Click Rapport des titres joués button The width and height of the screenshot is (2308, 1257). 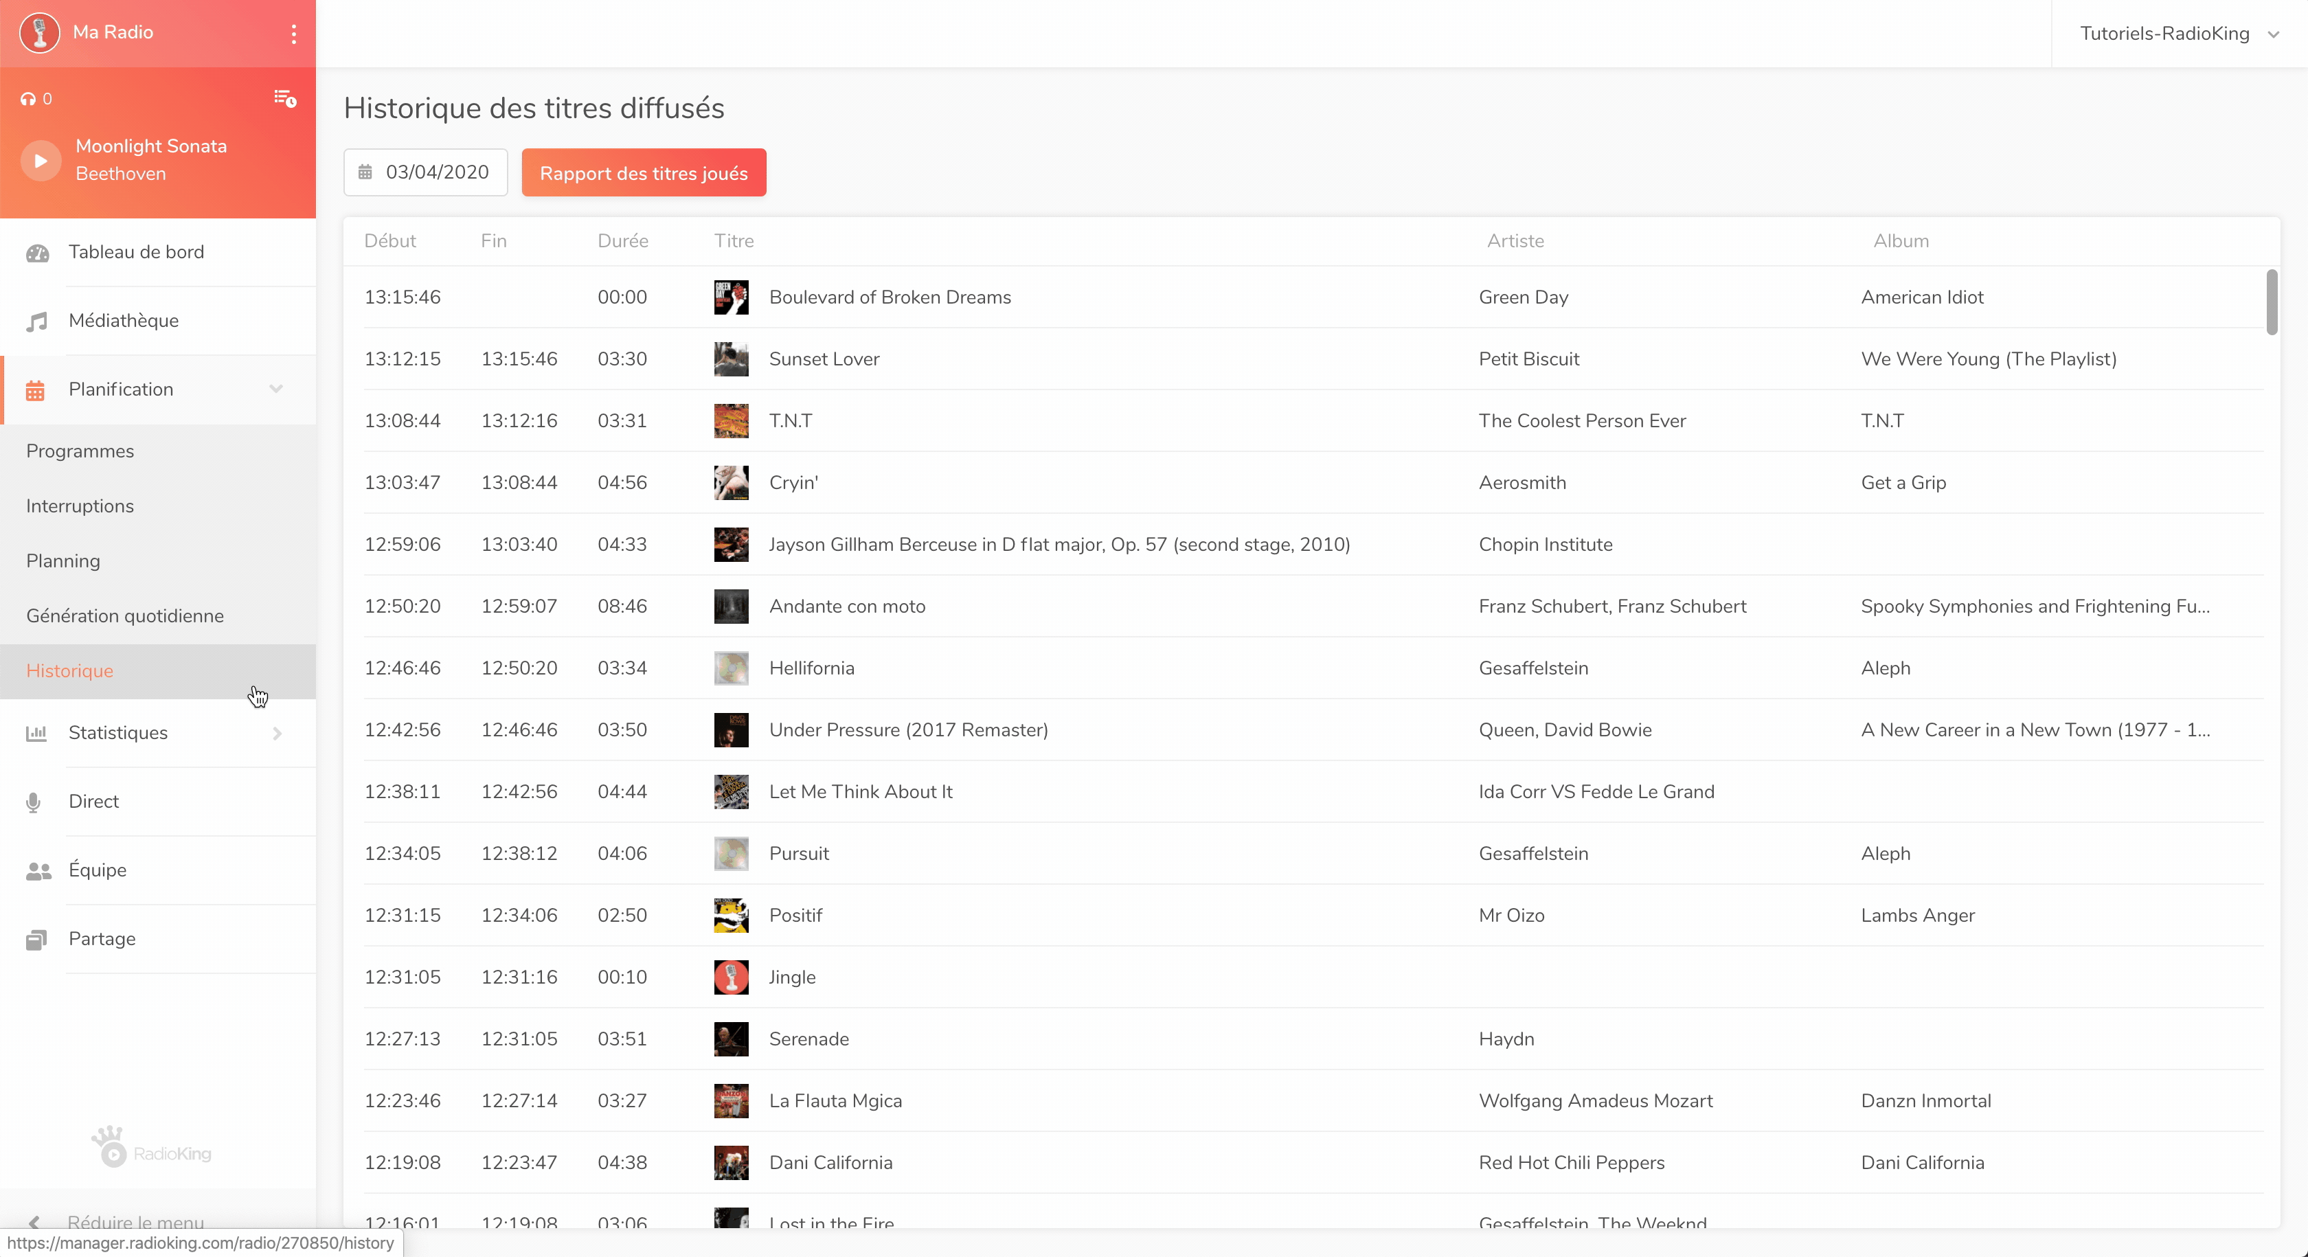(x=644, y=173)
